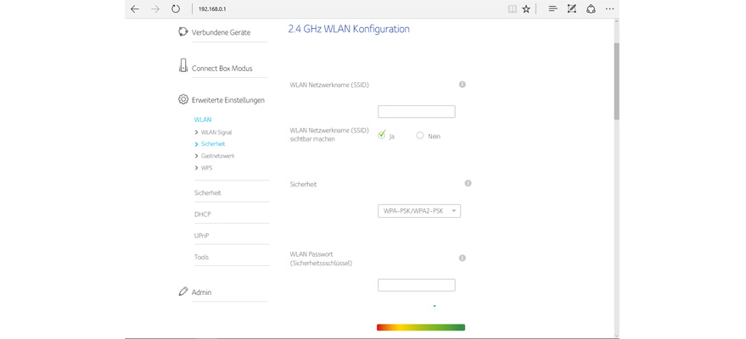Image resolution: width=746 pixels, height=339 pixels.
Task: Click the browser refresh icon
Action: point(176,9)
